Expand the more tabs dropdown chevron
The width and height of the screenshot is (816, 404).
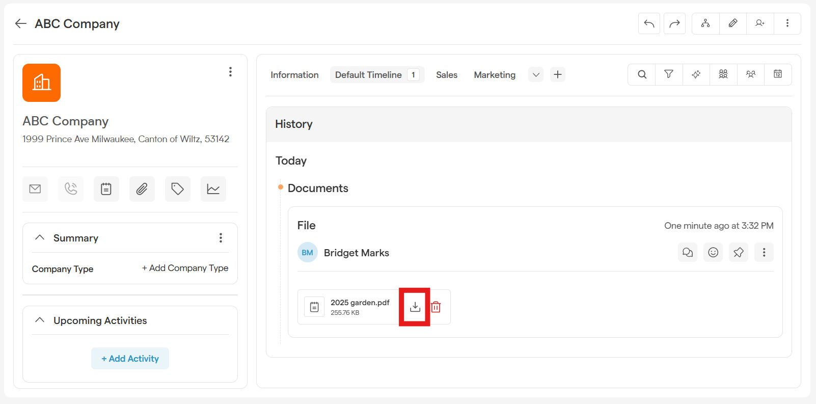536,75
